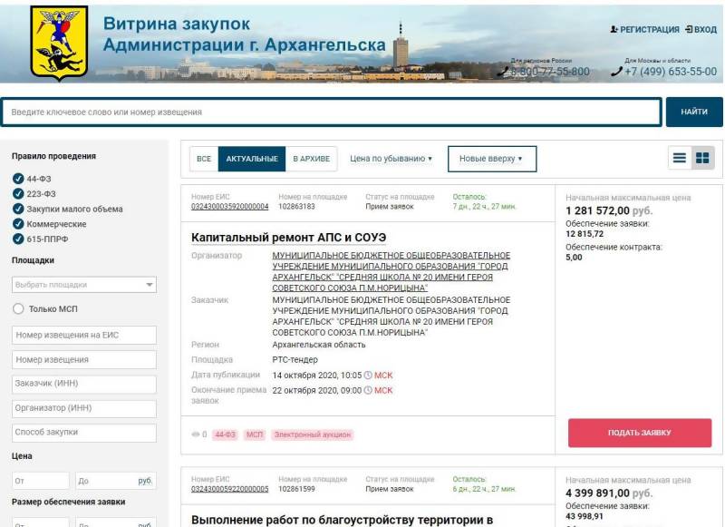Screen dimensions: 725x527
Task: Click the НАЙТИ search button
Action: point(694,112)
